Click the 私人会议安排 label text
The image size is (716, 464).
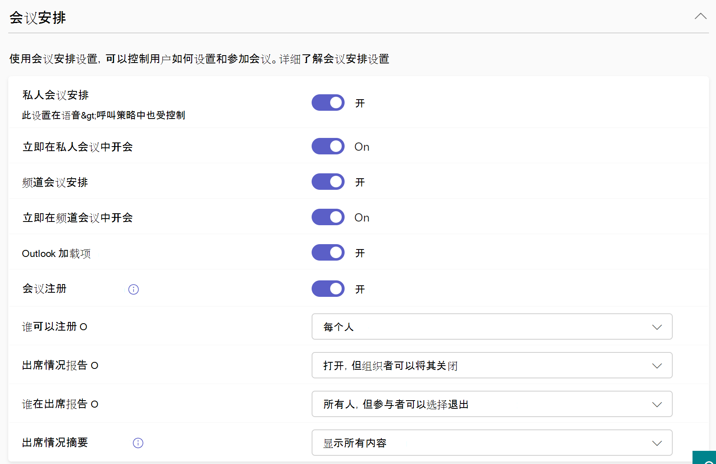pyautogui.click(x=56, y=95)
